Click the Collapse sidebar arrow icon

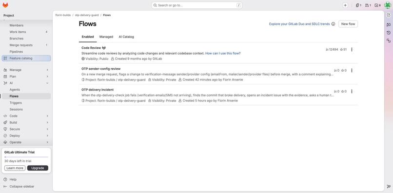tap(5, 187)
